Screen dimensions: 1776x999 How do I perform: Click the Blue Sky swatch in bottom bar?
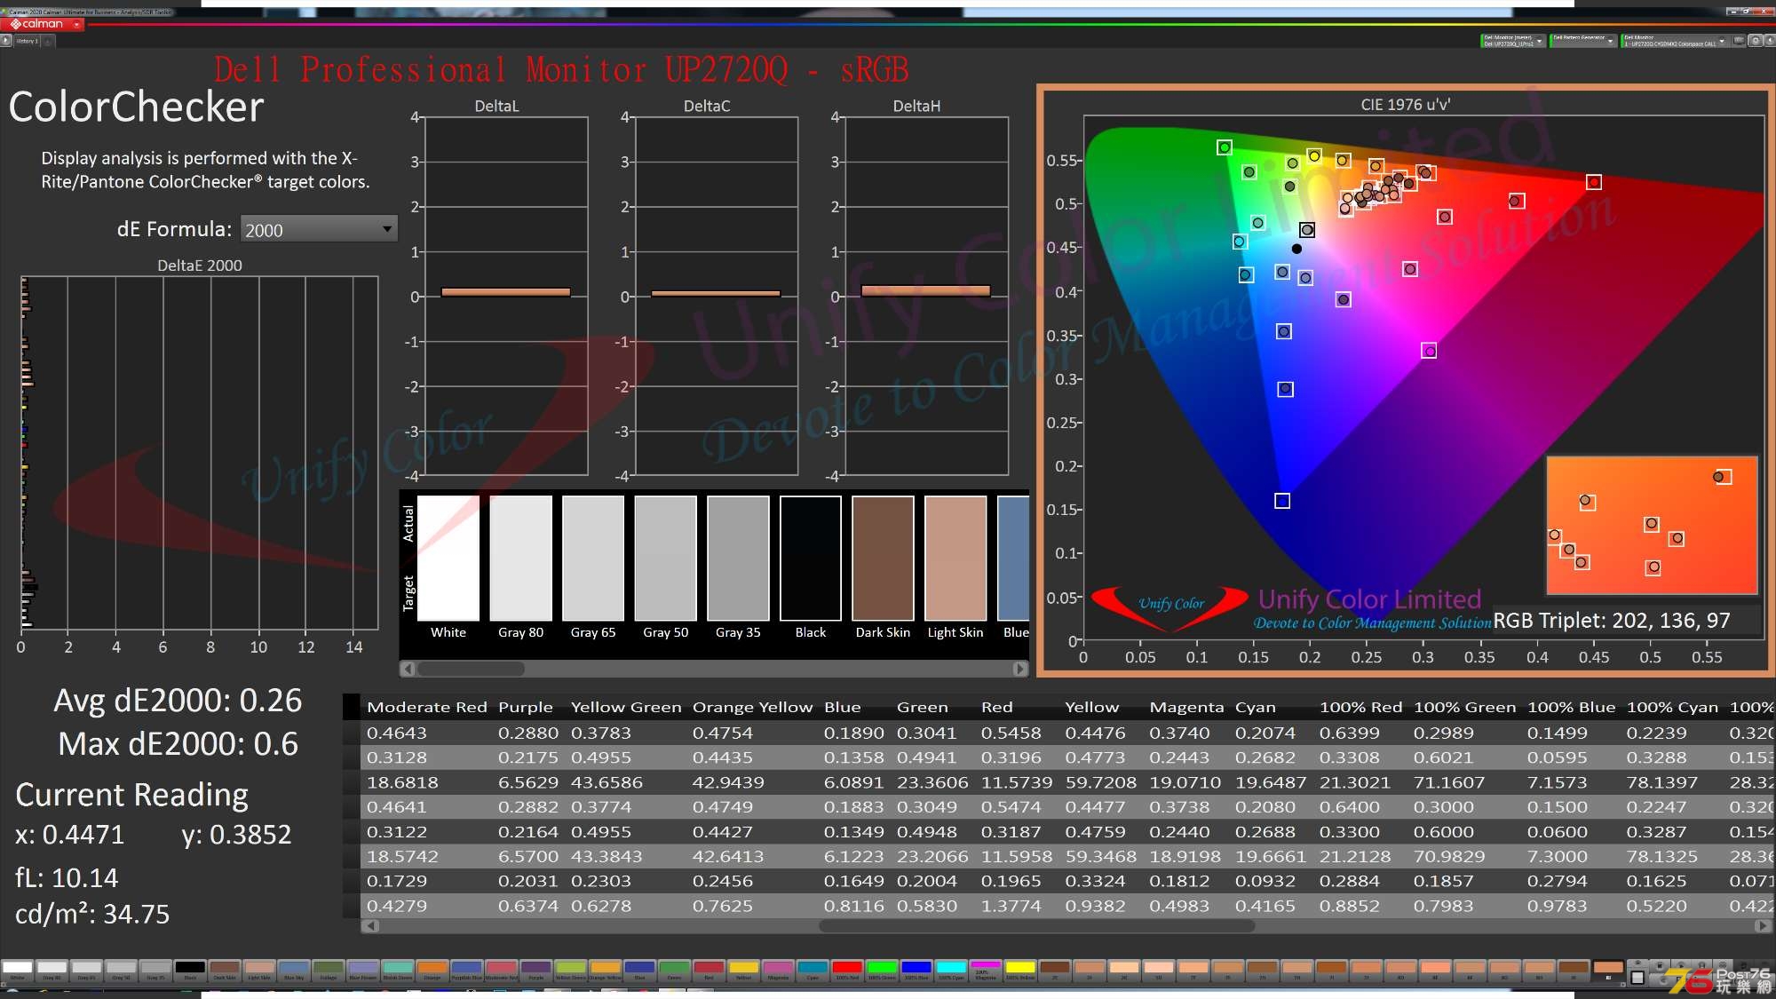pyautogui.click(x=294, y=970)
